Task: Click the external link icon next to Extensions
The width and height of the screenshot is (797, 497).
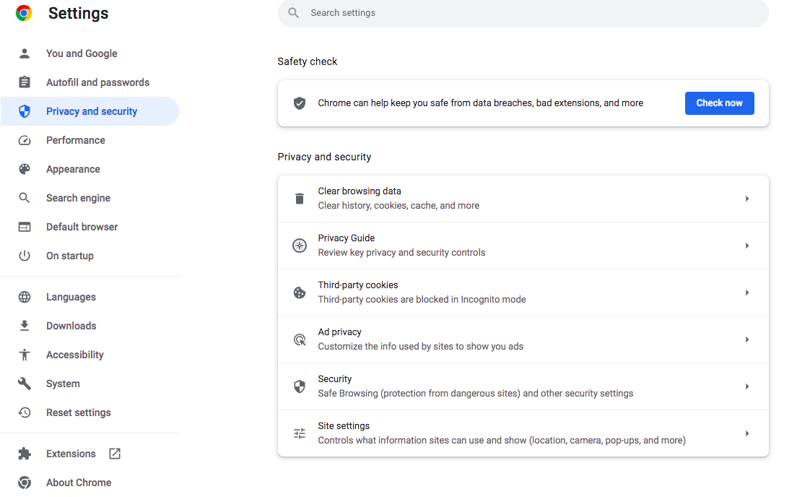Action: (115, 453)
